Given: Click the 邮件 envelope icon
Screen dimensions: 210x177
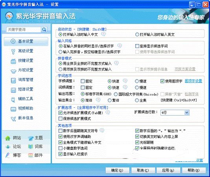Looking at the screenshot, I should click(31, 155).
